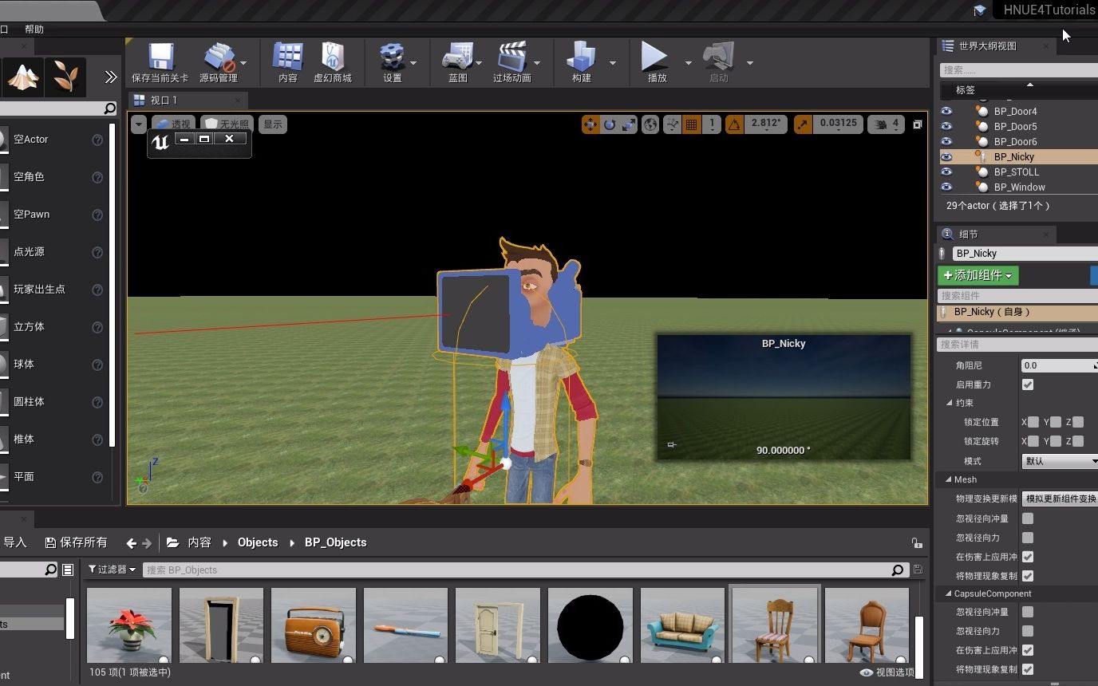The height and width of the screenshot is (686, 1098).
Task: Open the constraint Mode (模式) dropdown
Action: (x=1060, y=461)
